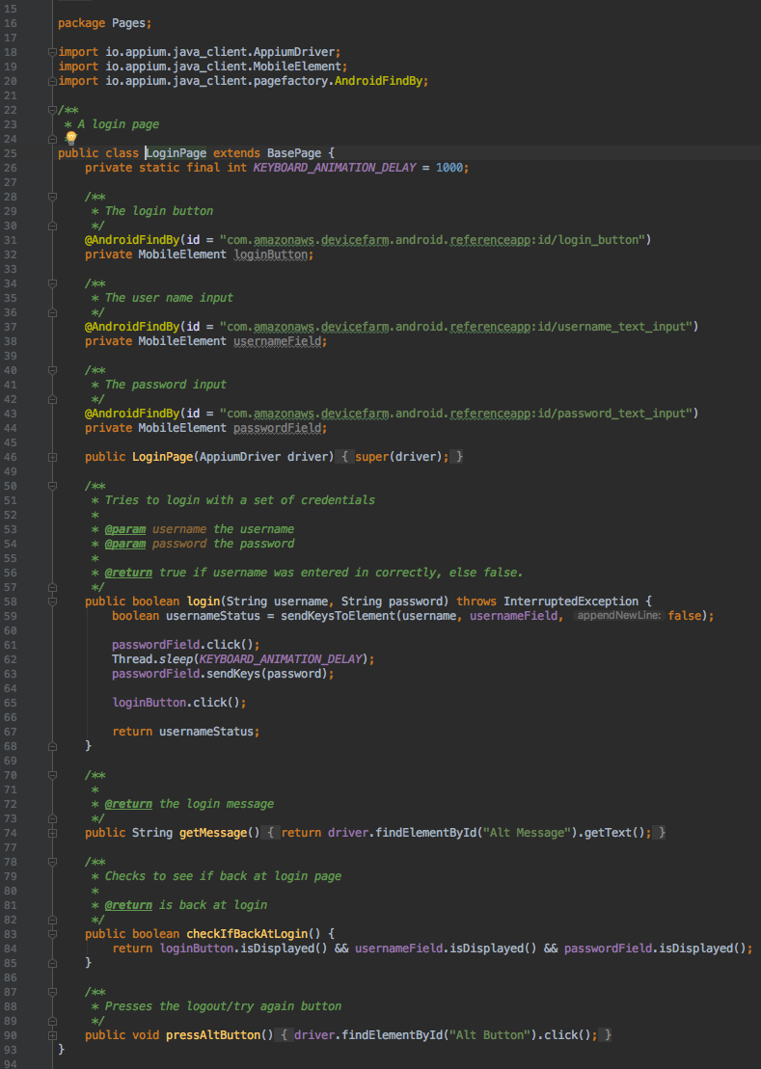Screen dimensions: 761x1069
Task: Click the 'getMessage' method name
Action: pyautogui.click(x=213, y=833)
